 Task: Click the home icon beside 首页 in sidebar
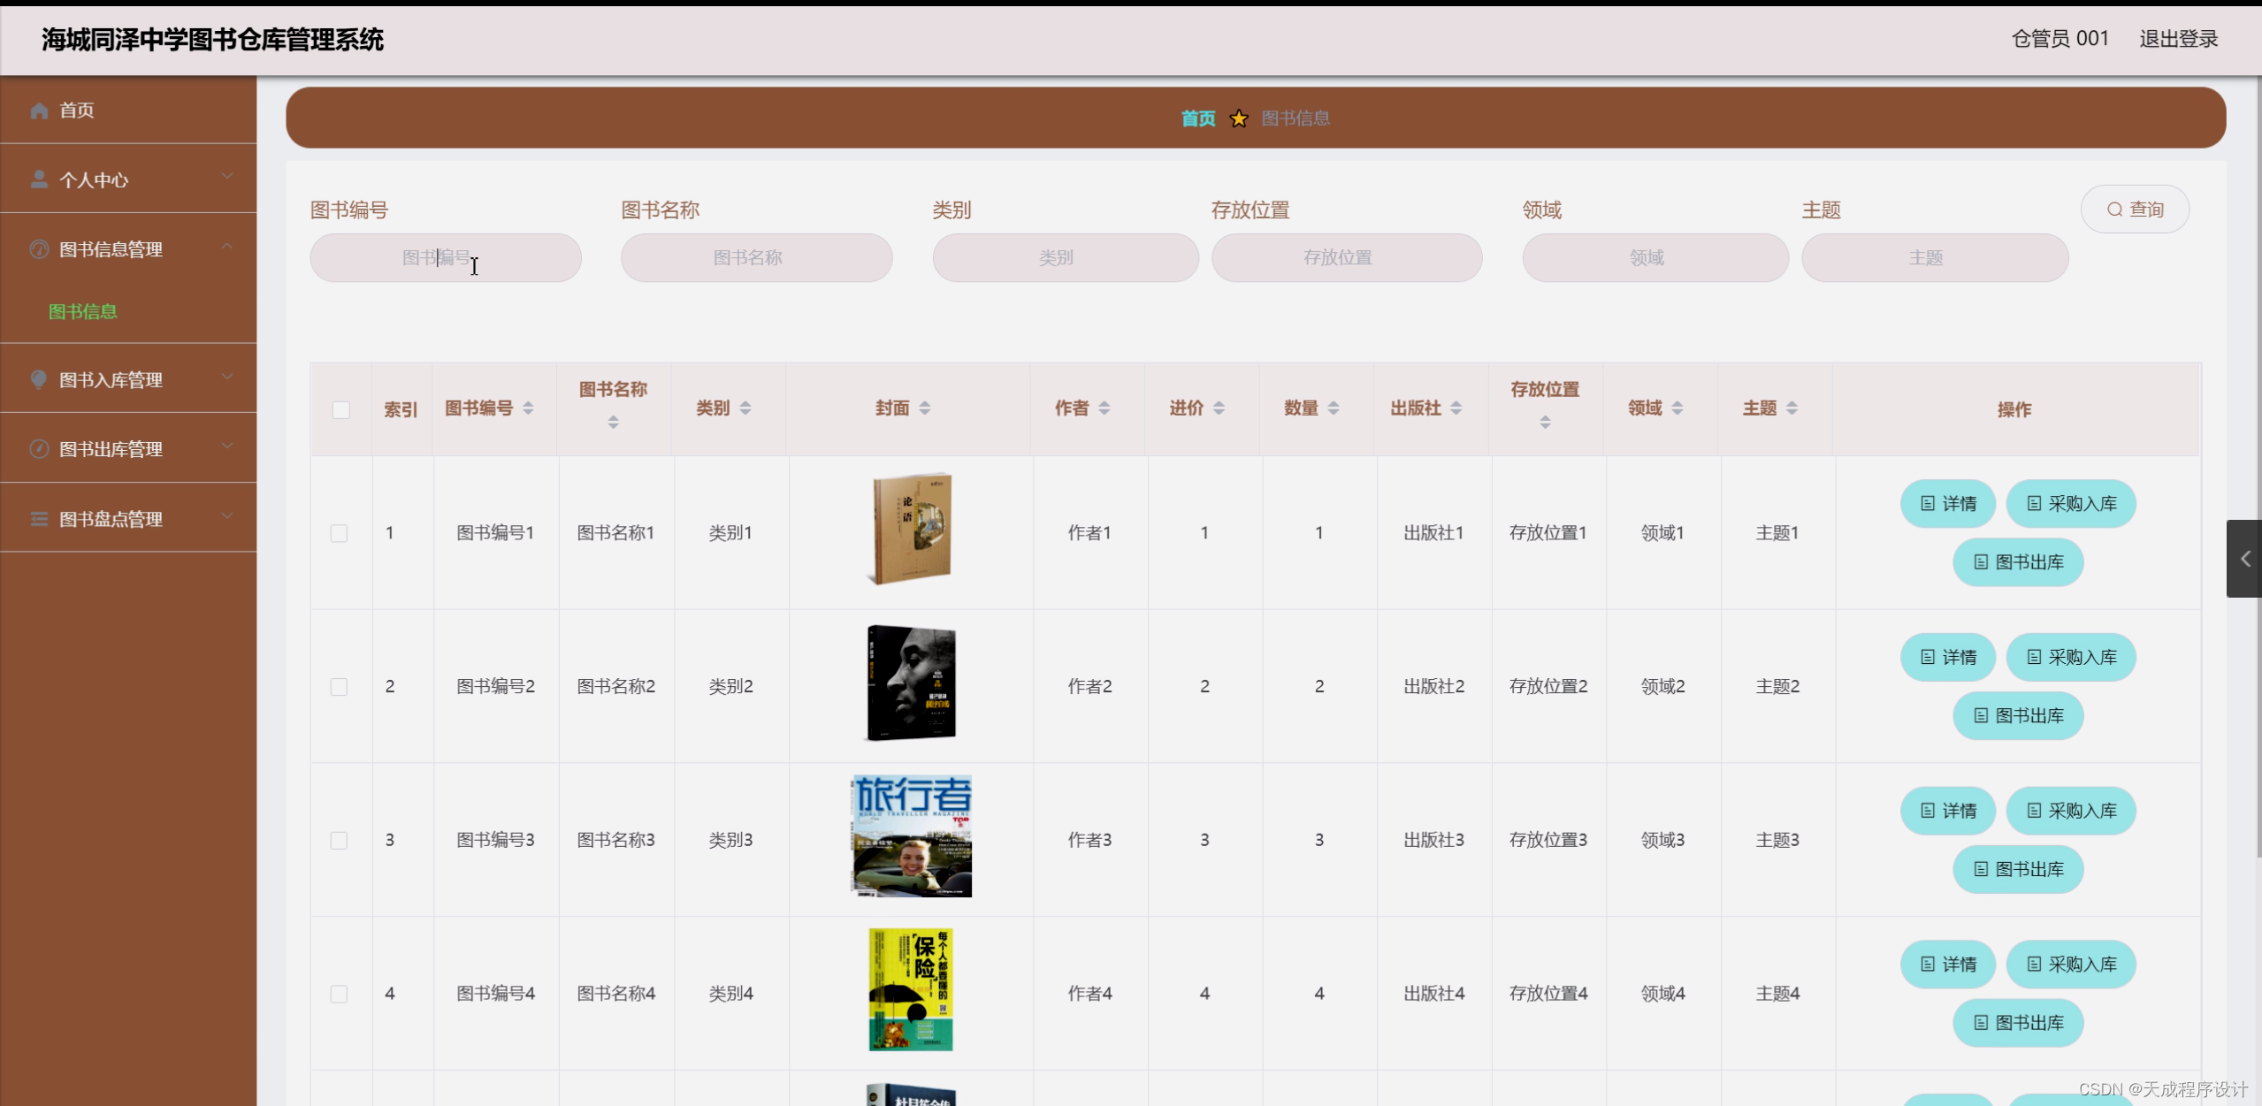[39, 111]
